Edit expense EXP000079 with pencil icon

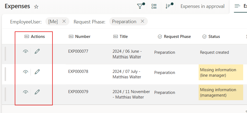click(37, 92)
